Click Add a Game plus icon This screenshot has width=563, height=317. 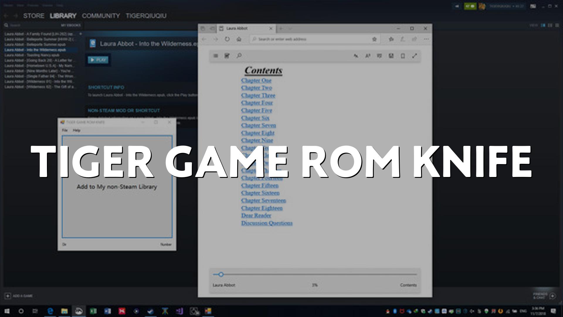point(8,296)
